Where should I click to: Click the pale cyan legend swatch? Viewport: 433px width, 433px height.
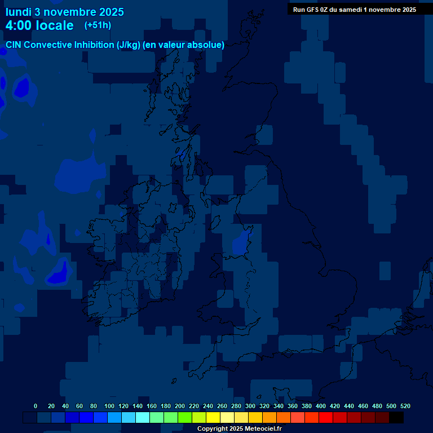point(143,418)
